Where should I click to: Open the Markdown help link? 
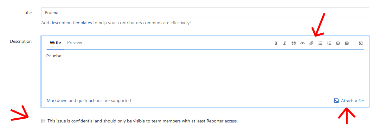pyautogui.click(x=57, y=101)
